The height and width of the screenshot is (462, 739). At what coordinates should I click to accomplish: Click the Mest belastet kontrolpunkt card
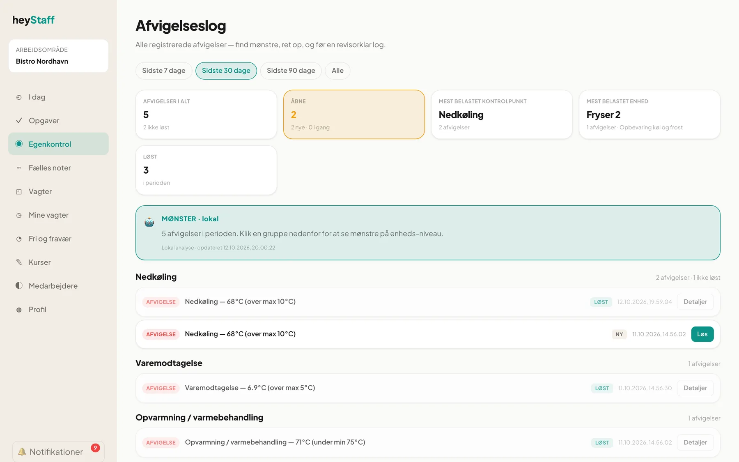pos(502,115)
